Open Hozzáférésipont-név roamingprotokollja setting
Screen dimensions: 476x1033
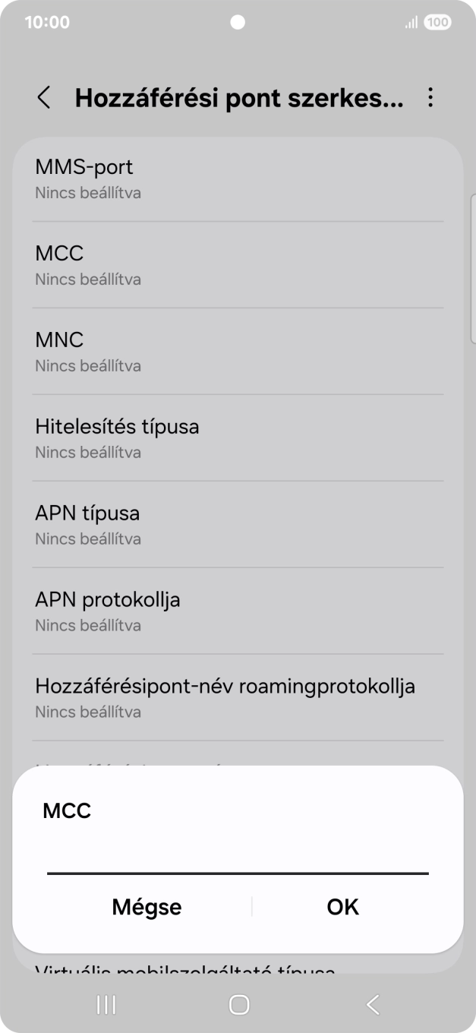click(x=238, y=697)
